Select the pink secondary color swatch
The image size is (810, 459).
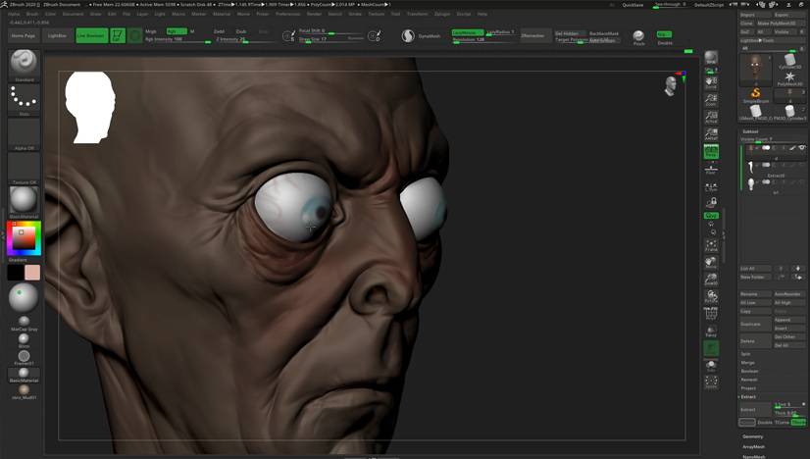32,273
